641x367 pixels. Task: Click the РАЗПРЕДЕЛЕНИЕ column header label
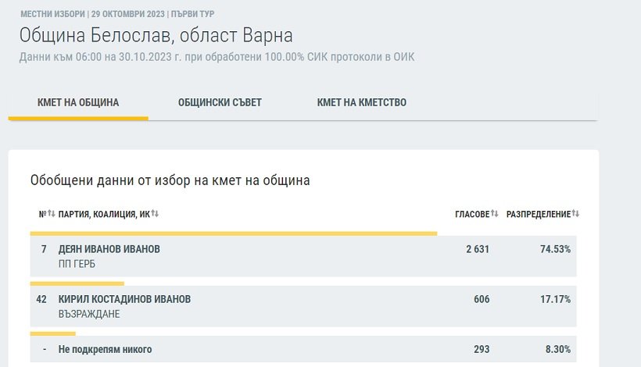[539, 214]
